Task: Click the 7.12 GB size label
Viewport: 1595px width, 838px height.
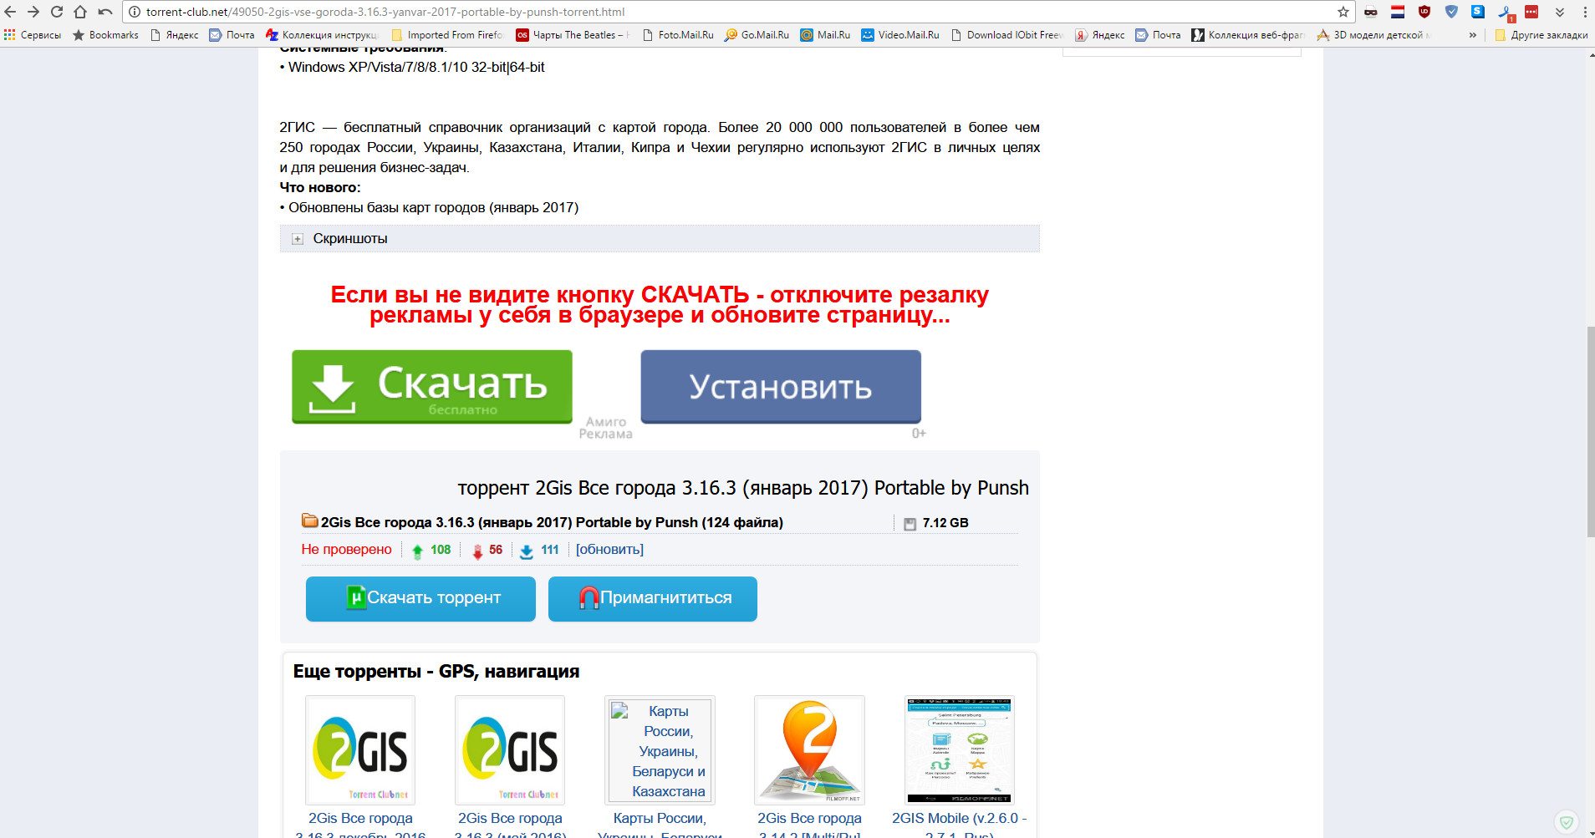Action: 945,523
